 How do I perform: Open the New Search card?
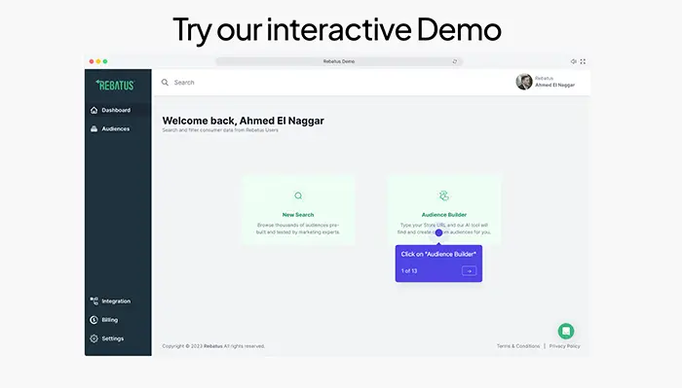298,210
